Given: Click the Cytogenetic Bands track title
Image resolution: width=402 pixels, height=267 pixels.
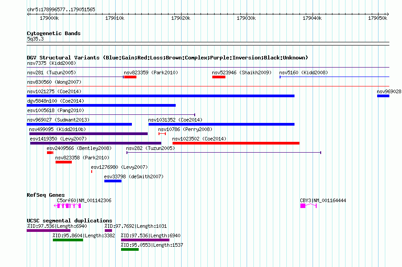Looking at the screenshot, I should coord(54,33).
